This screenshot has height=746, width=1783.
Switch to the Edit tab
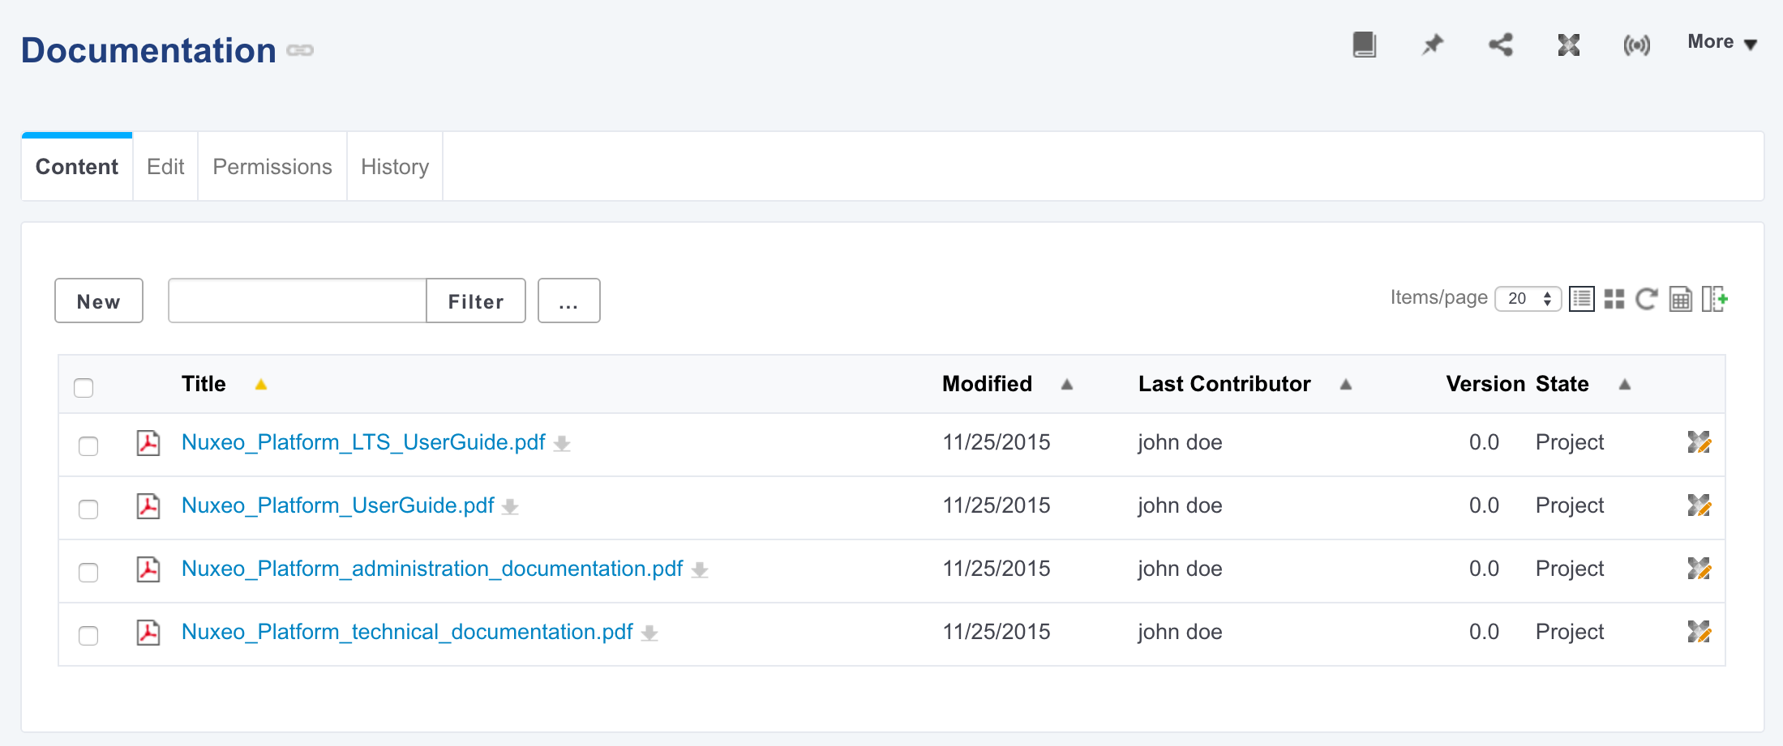pos(165,167)
